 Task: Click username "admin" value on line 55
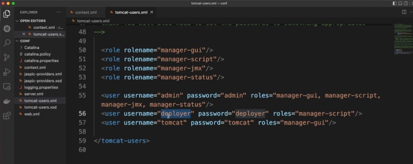pos(170,95)
